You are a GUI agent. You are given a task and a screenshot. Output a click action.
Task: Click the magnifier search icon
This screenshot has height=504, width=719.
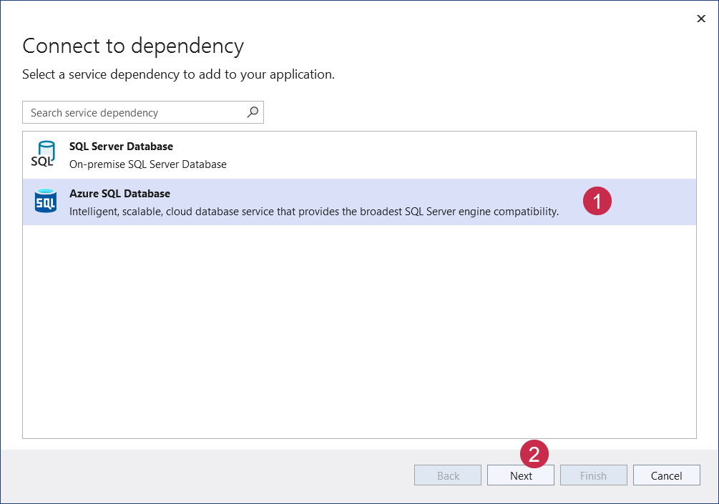[x=253, y=112]
